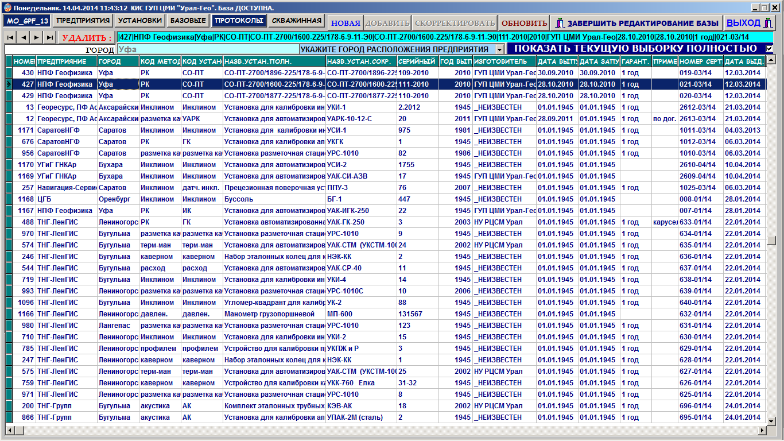The width and height of the screenshot is (784, 441).
Task: Click the record number cell 1096
Action: click(x=24, y=303)
